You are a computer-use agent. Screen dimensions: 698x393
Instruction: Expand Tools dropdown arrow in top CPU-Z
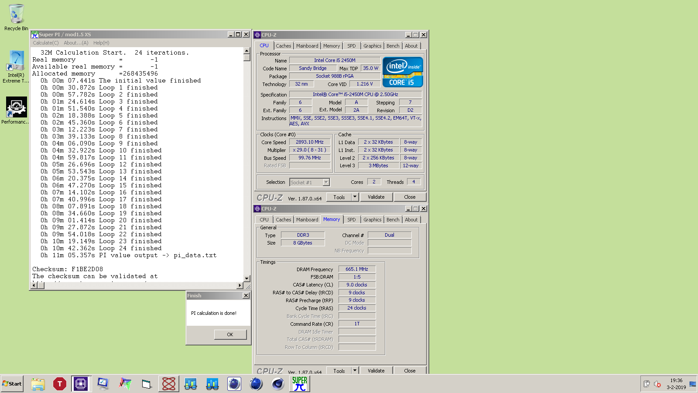pyautogui.click(x=355, y=197)
